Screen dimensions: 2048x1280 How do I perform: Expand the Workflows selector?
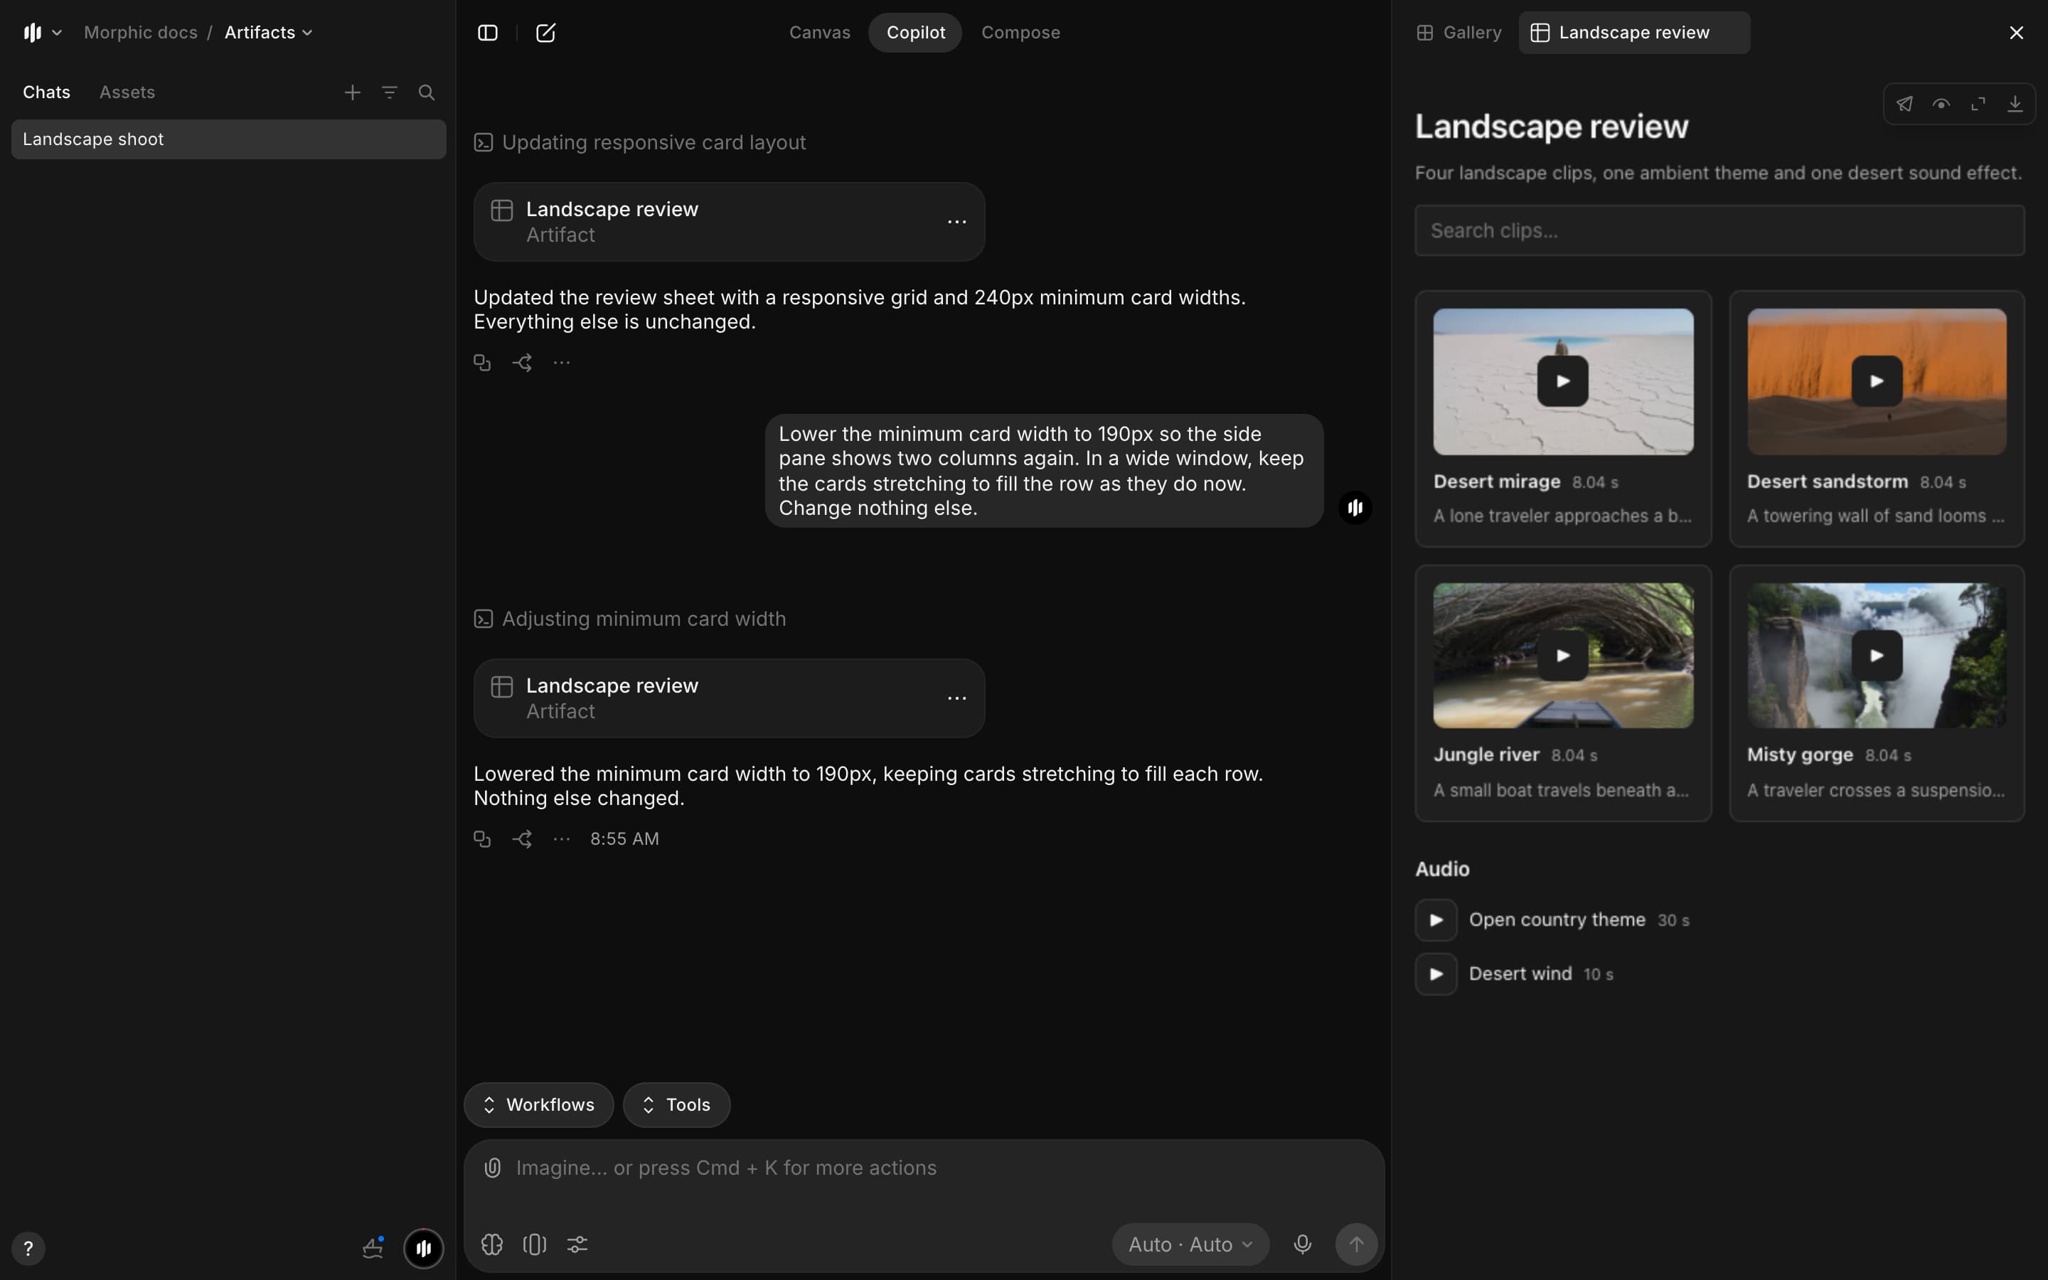coord(538,1105)
